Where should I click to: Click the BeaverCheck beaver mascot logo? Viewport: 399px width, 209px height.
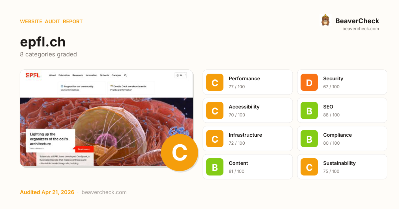[x=325, y=20]
